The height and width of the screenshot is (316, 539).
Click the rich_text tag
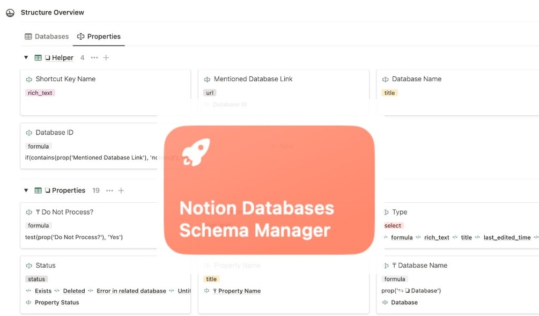pyautogui.click(x=40, y=93)
